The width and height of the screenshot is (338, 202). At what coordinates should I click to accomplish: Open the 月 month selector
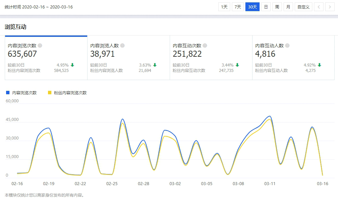coord(288,7)
